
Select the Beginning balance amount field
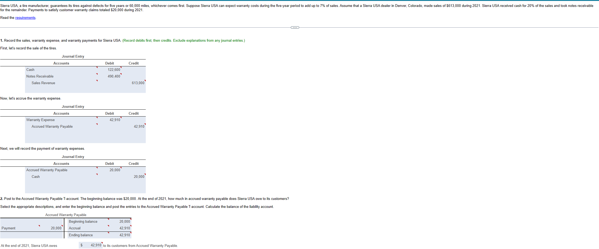tap(121, 221)
